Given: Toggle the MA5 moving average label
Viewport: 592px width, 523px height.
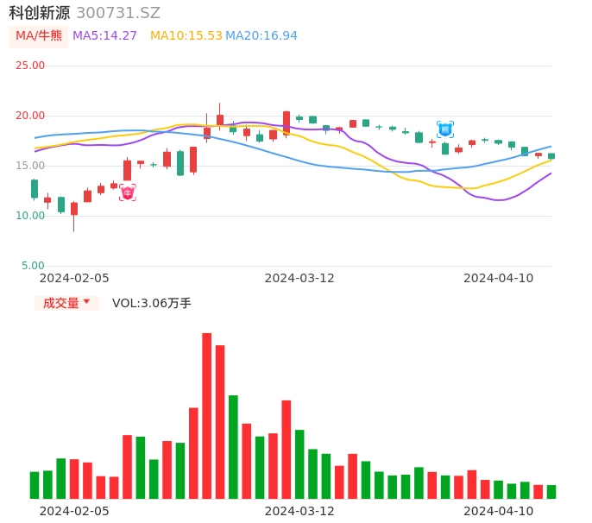Looking at the screenshot, I should click(105, 36).
